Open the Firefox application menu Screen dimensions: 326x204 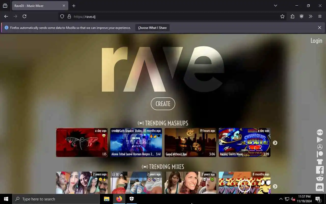[x=320, y=16]
